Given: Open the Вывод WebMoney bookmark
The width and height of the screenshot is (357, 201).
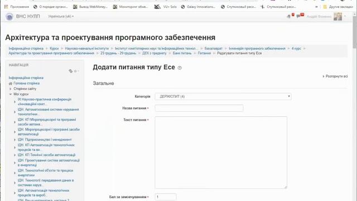Looking at the screenshot, I should [90, 7].
